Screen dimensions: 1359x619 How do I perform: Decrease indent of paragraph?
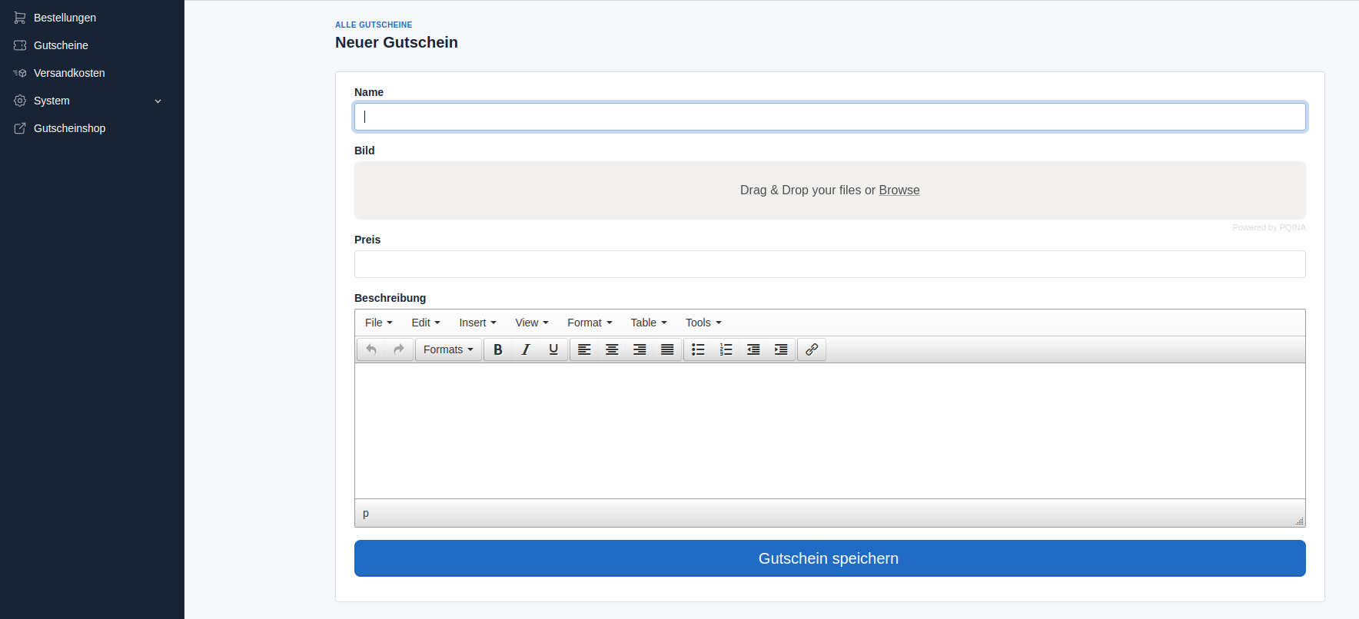coord(753,349)
